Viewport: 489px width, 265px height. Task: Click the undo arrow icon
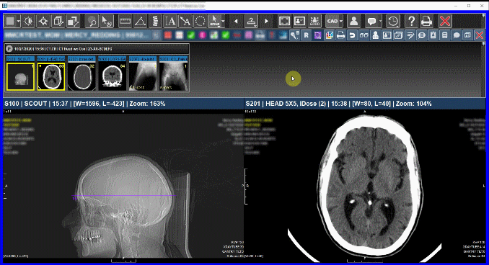click(x=352, y=35)
